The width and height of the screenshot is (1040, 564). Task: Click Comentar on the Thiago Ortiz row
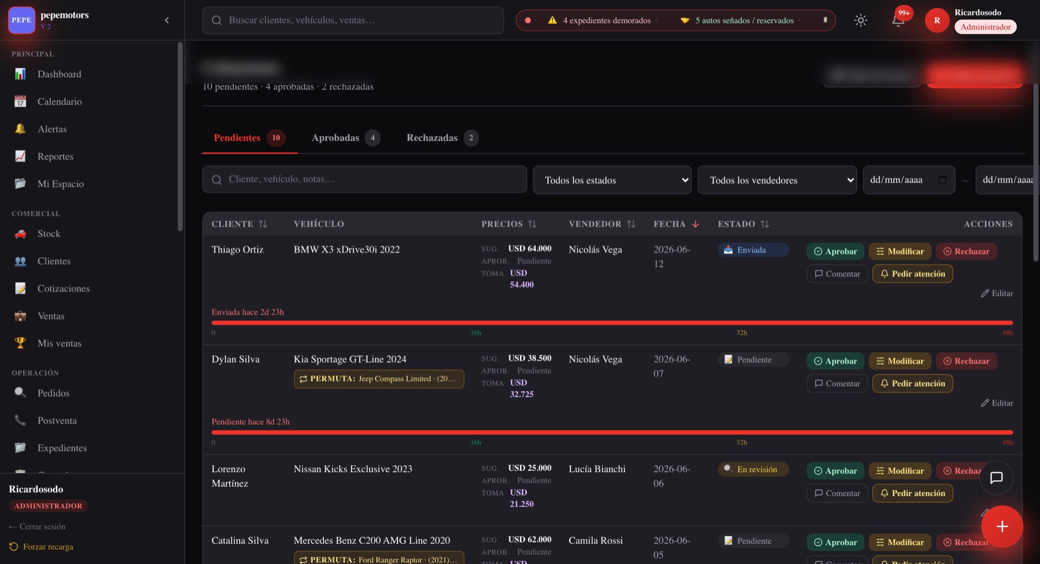[837, 274]
